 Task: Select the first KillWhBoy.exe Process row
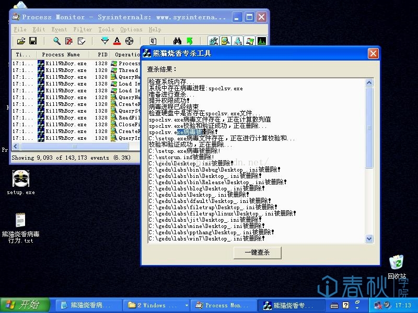[x=76, y=63]
